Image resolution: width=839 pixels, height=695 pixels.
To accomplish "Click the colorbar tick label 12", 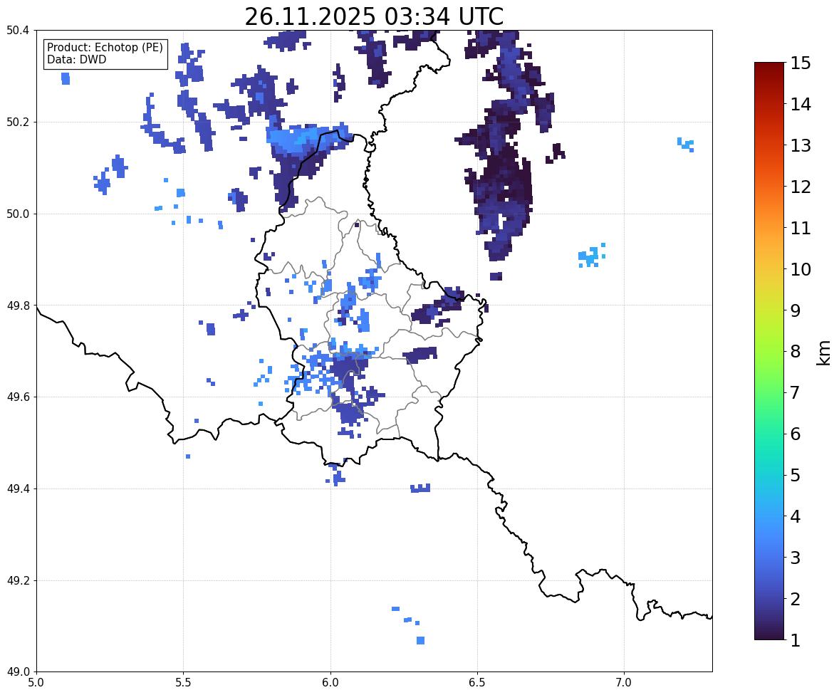I will pos(801,187).
